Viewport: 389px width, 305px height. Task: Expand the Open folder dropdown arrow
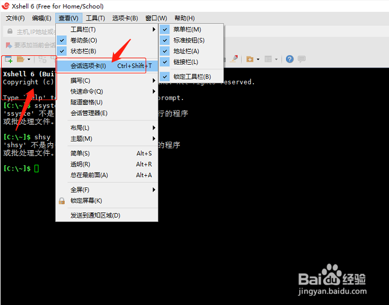point(29,59)
